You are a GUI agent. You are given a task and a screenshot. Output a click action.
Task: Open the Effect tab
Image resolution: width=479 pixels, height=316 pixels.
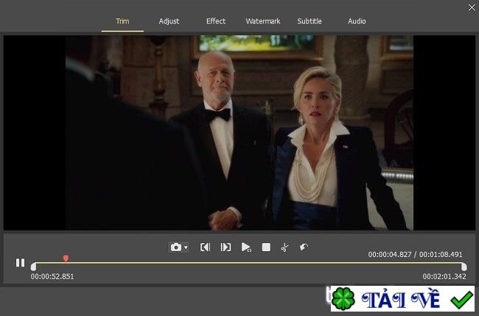click(x=216, y=21)
